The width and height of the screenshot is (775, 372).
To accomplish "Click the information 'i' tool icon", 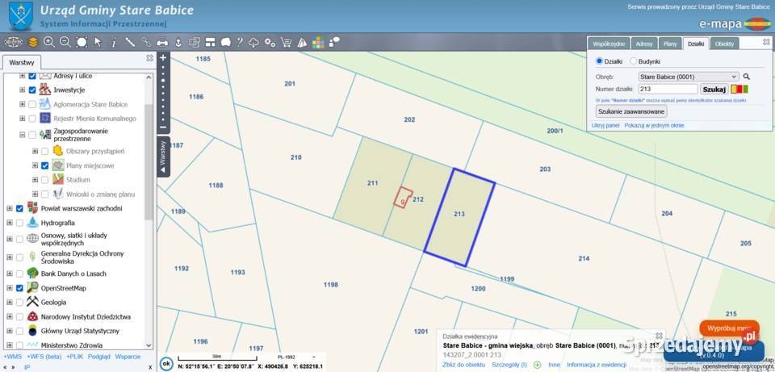I will (114, 43).
